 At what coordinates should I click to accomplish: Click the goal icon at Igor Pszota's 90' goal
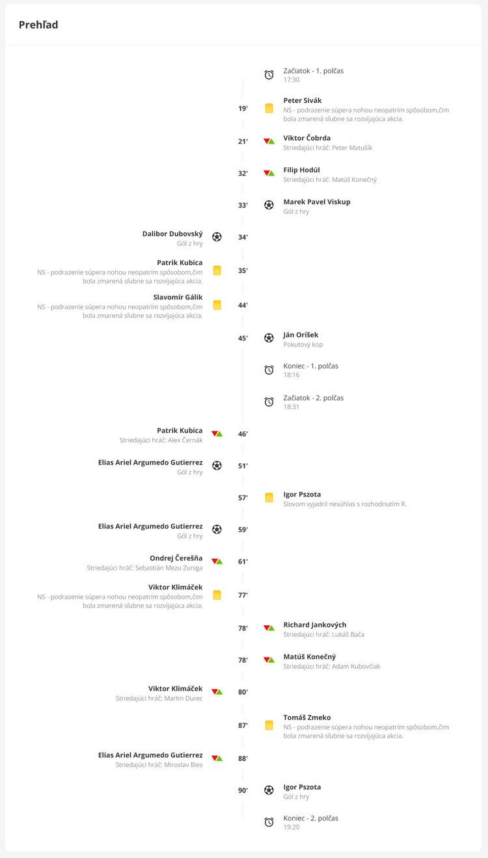[x=269, y=790]
